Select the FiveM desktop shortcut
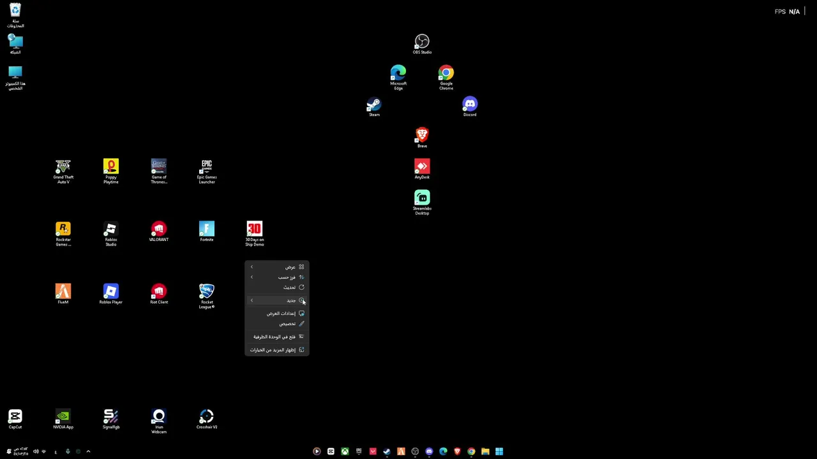The image size is (817, 459). click(x=63, y=294)
